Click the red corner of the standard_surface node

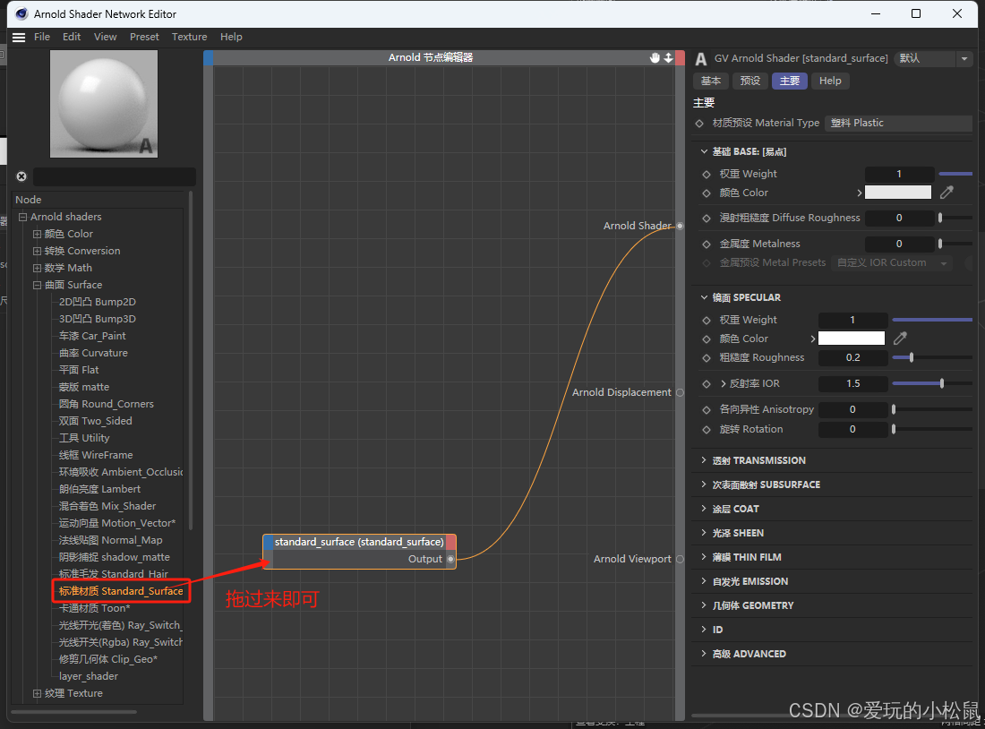tap(451, 542)
